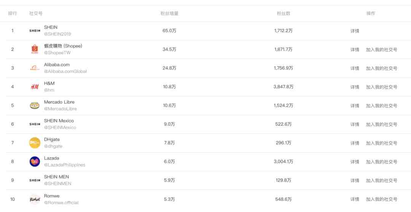Add Shopee via 加入我的社交号
Screen dimensions: 411x212
(381, 49)
